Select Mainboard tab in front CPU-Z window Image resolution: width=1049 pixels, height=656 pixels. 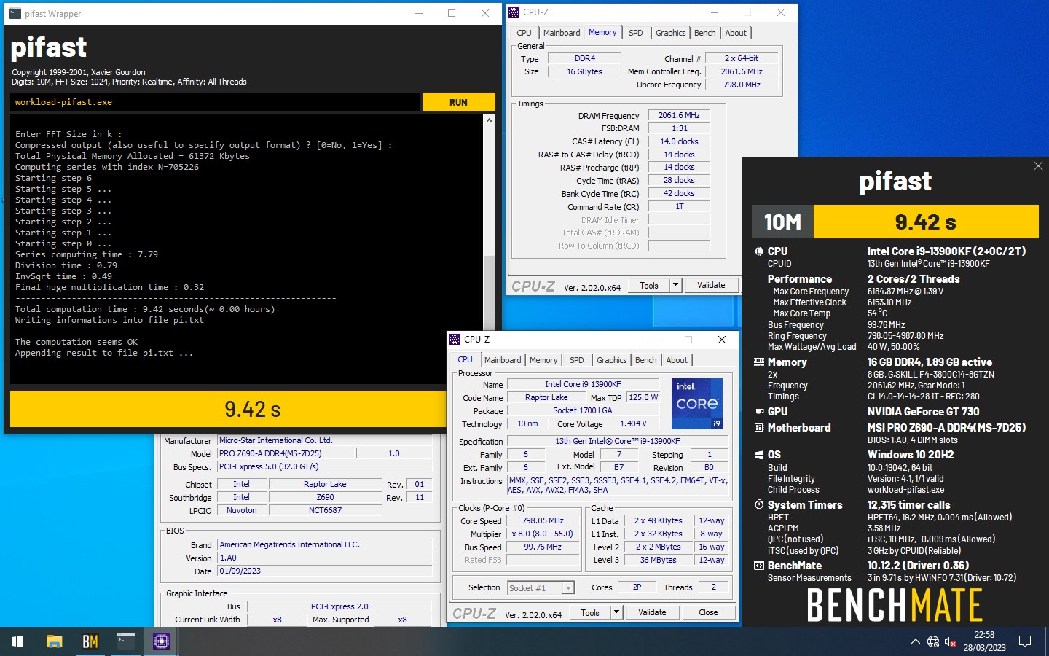(x=503, y=360)
